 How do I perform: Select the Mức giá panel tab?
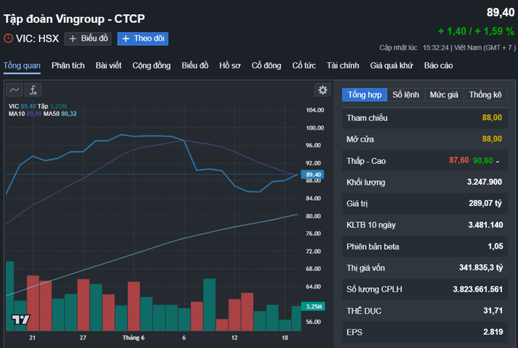click(444, 95)
